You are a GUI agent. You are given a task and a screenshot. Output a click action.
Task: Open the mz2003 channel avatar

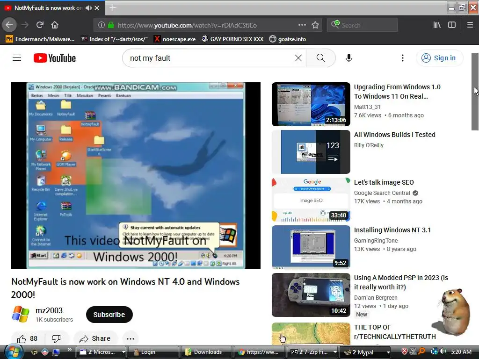click(21, 315)
